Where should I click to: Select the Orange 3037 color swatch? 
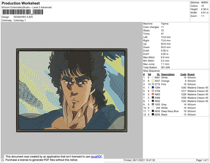[x=152, y=81]
